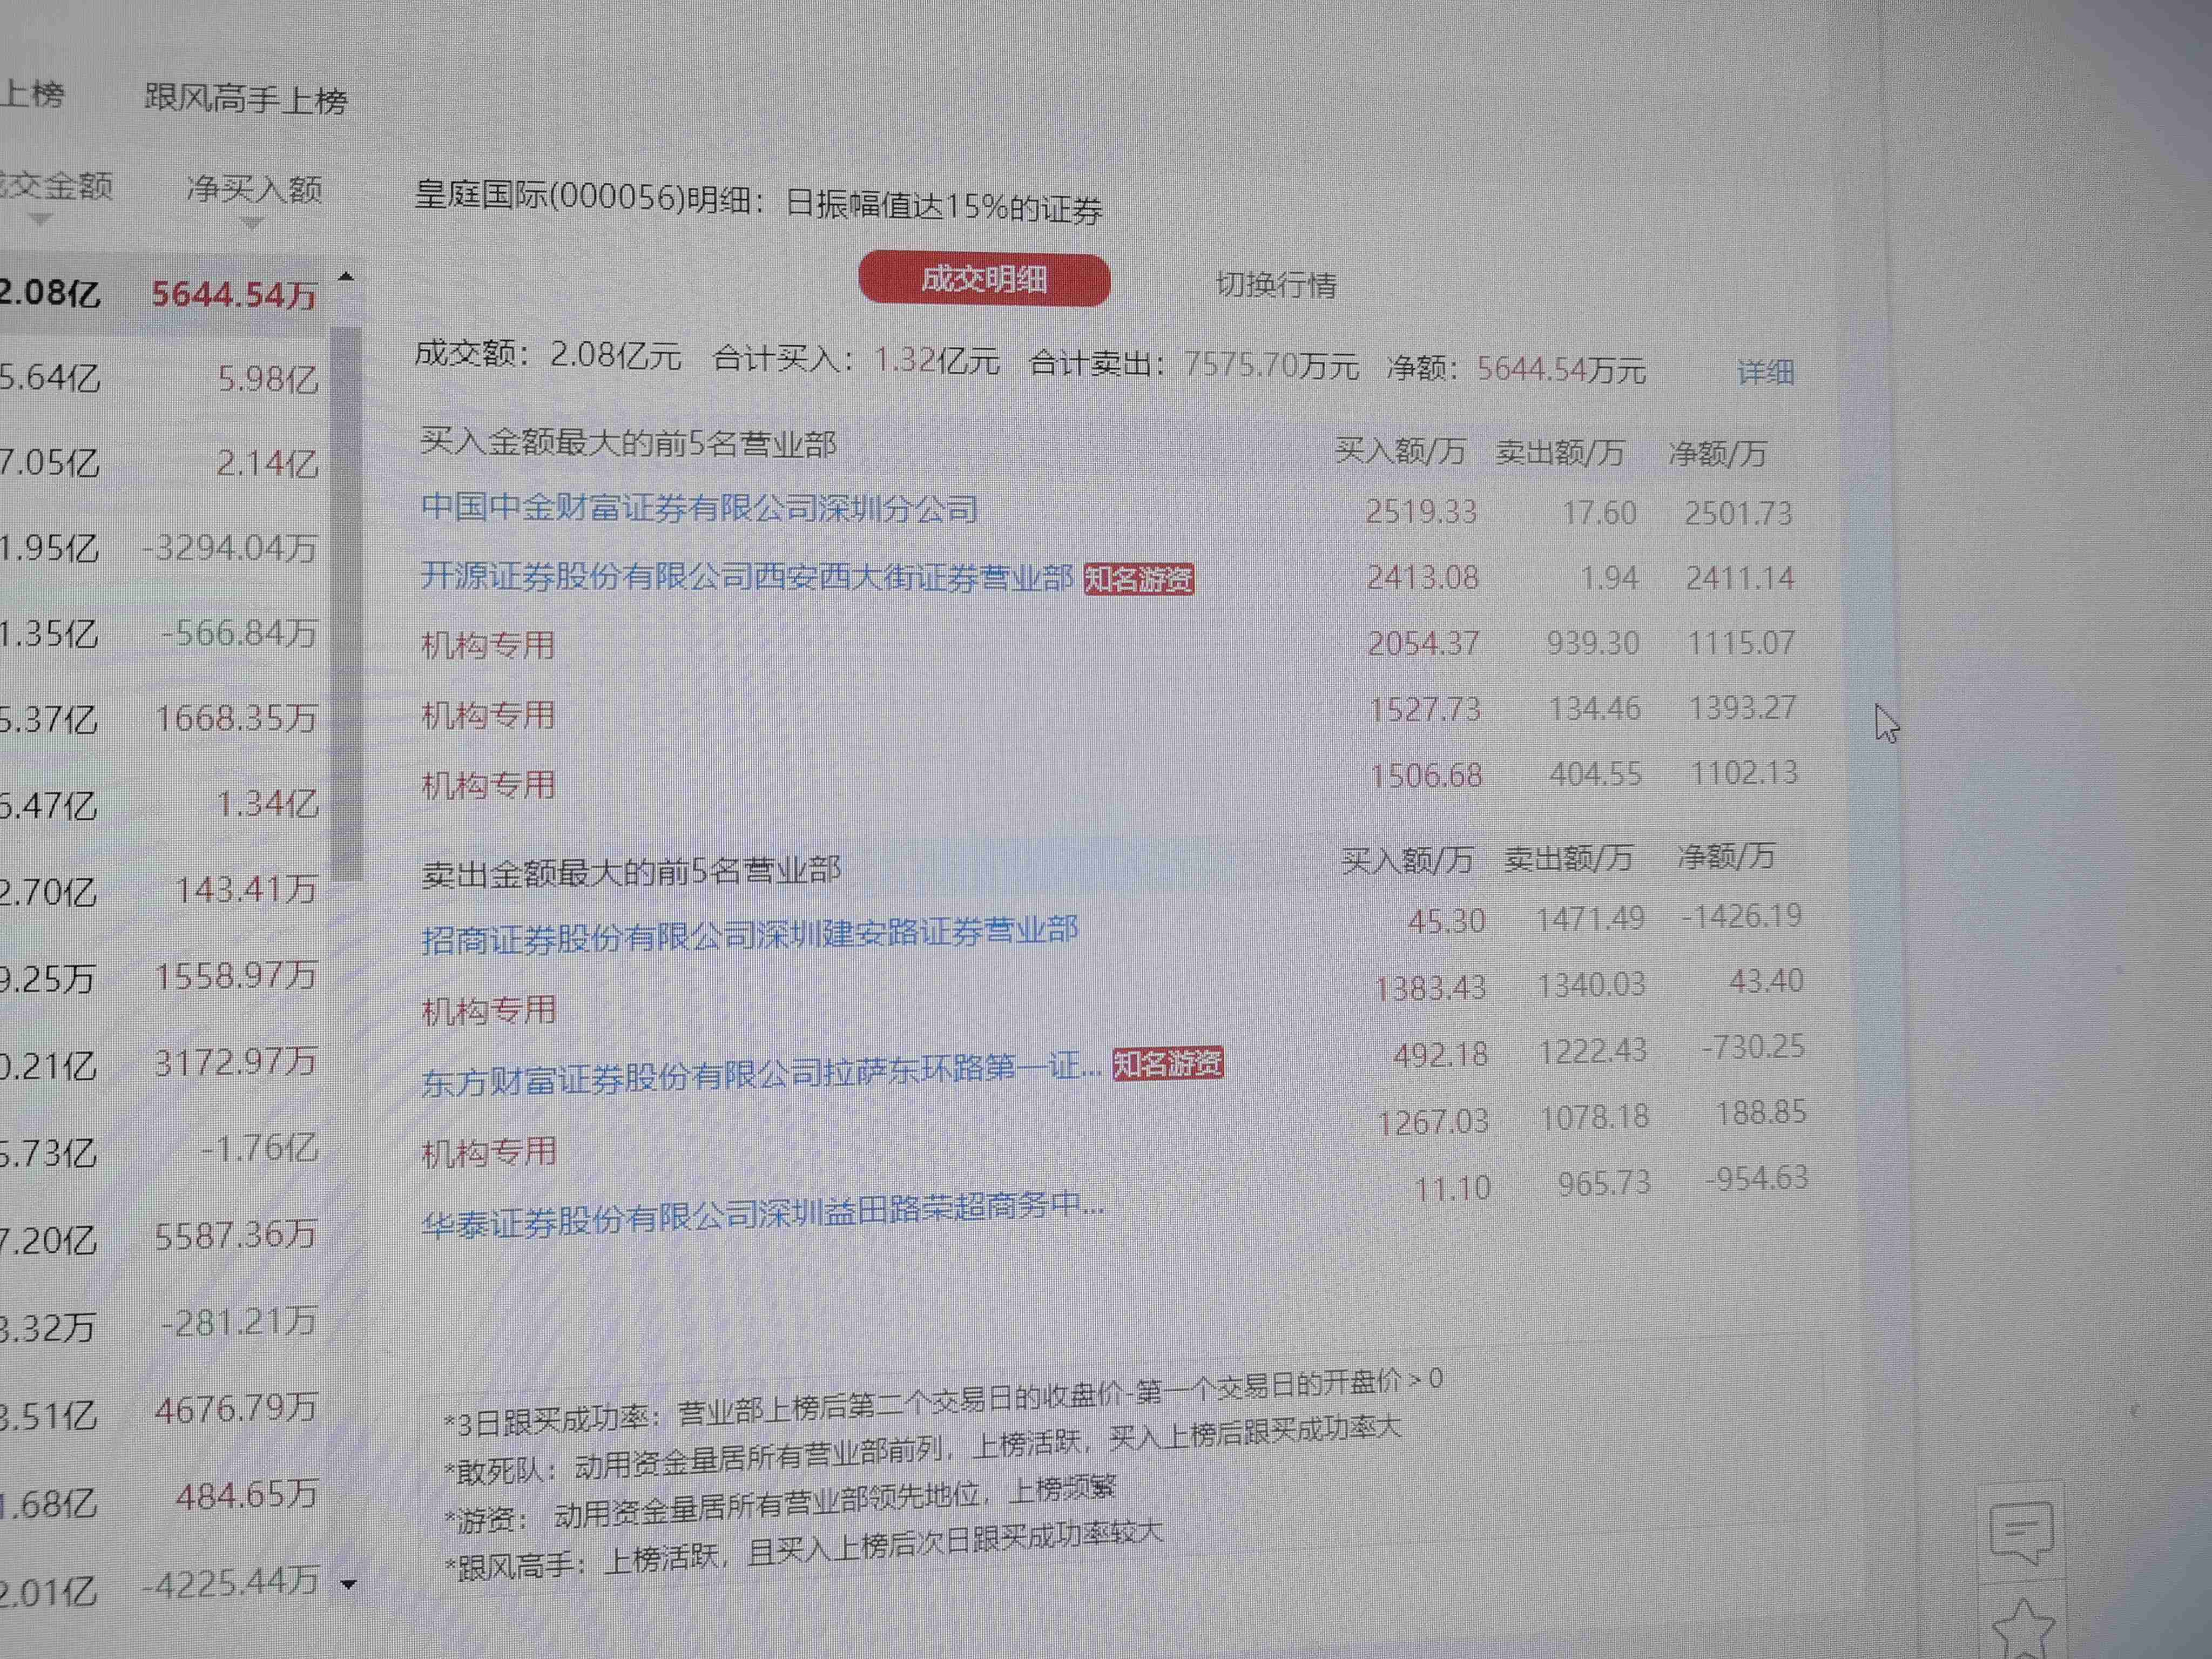This screenshot has width=2212, height=1659.
Task: Click 知名游资 tag beside 东方财富证券
Action: pyautogui.click(x=1168, y=1063)
